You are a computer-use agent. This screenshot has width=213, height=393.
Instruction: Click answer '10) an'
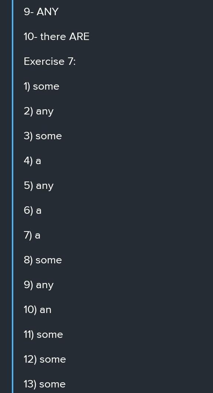pos(38,310)
